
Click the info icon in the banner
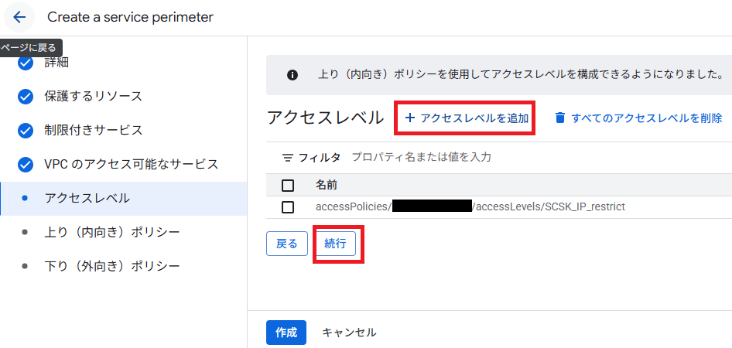tap(292, 75)
